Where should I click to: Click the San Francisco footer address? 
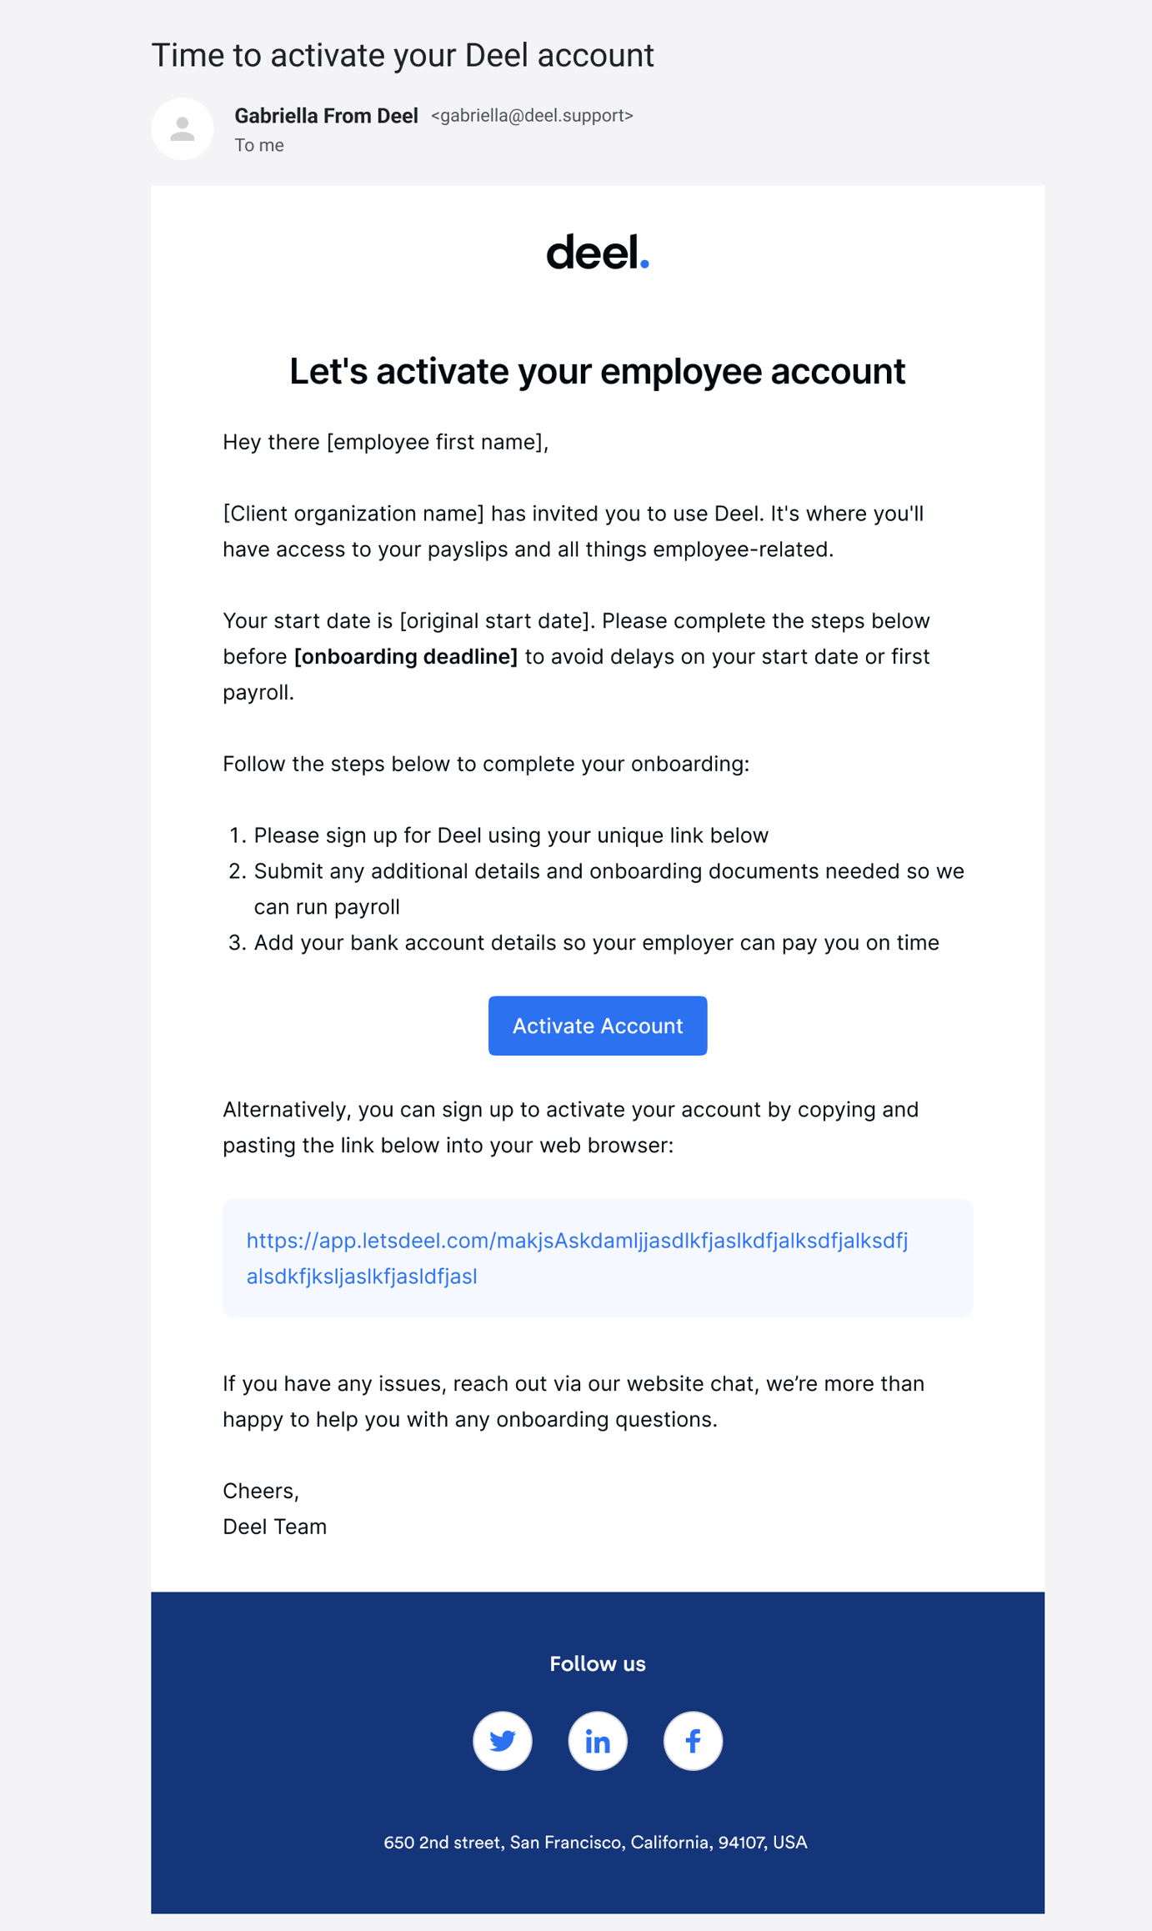[595, 1842]
